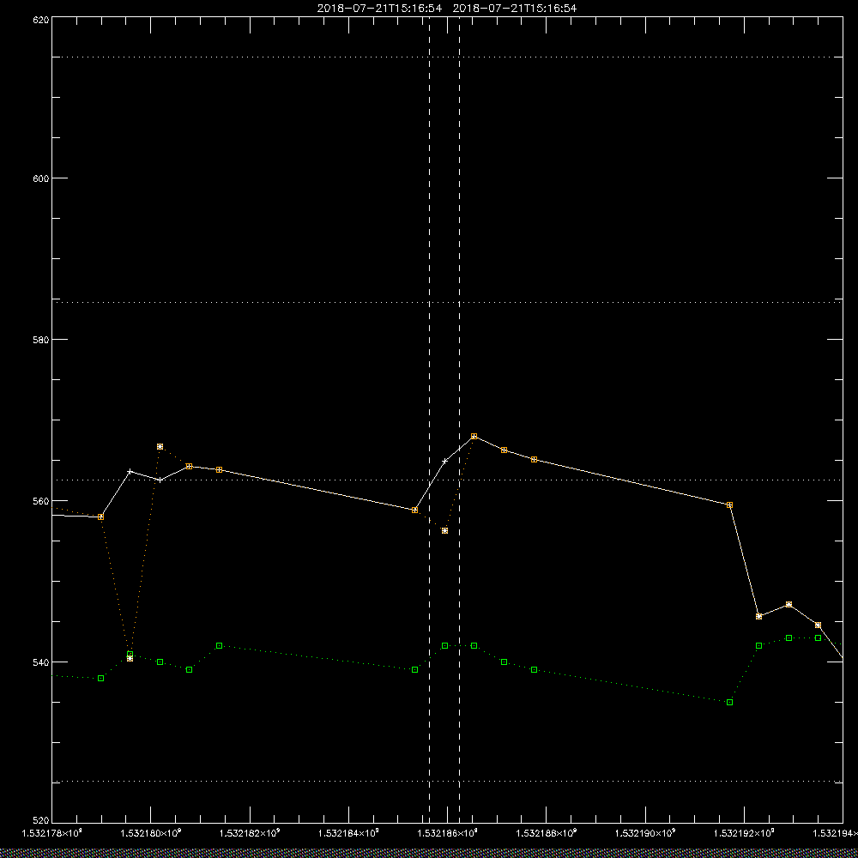This screenshot has height=858, width=858.
Task: Click the left vertical dashed time marker line
Action: pyautogui.click(x=430, y=419)
